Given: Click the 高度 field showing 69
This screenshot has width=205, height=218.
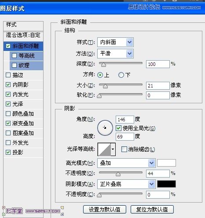Looking at the screenshot, I should click(x=125, y=137).
